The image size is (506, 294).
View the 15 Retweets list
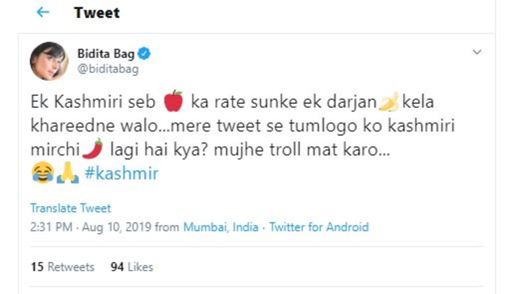tap(62, 267)
